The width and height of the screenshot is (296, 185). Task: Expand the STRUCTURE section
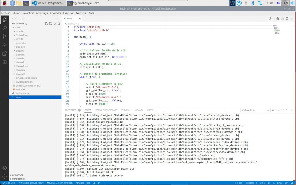[x=17, y=175]
